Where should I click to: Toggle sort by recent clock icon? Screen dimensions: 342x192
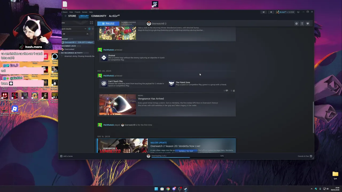[89, 29]
